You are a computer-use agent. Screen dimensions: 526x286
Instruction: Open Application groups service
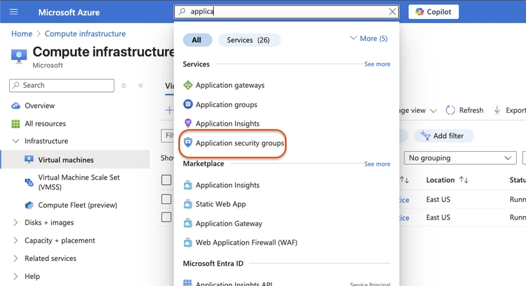(226, 105)
